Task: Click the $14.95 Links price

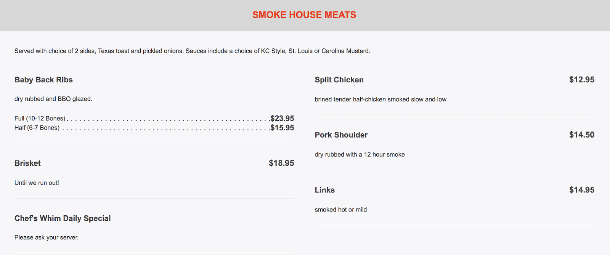Action: point(582,190)
